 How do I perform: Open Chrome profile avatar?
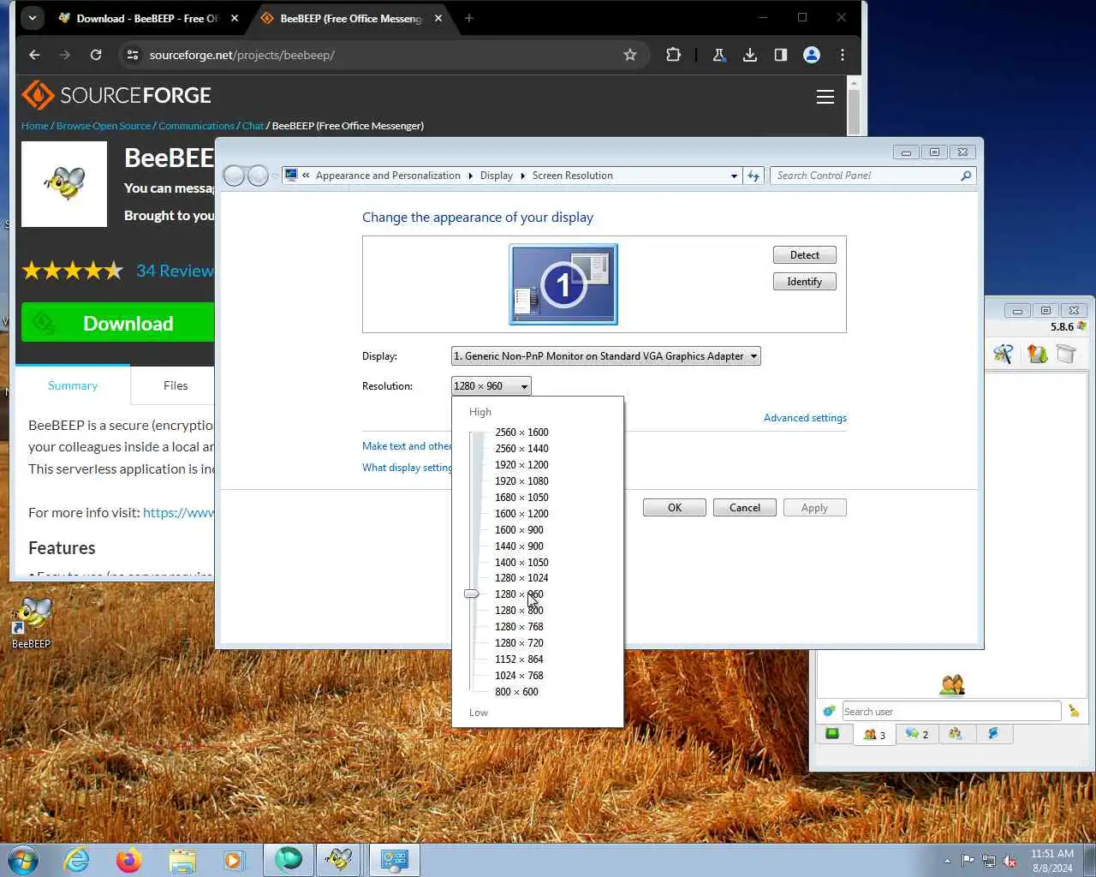tap(812, 55)
